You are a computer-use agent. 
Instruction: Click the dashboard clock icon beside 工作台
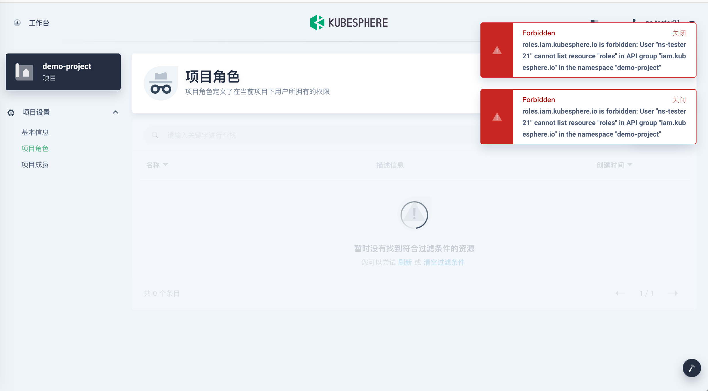coord(17,23)
